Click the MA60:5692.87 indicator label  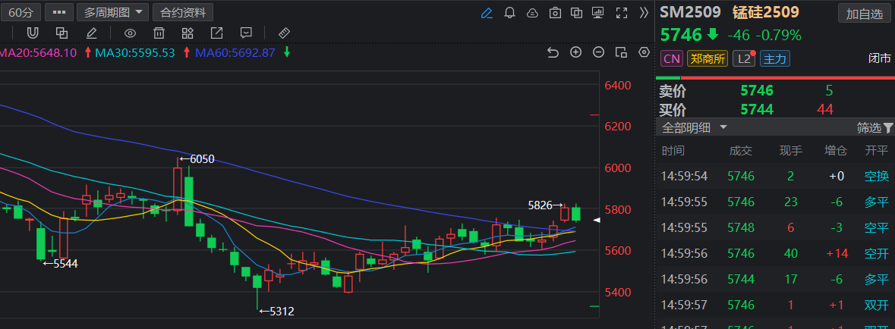tap(235, 52)
